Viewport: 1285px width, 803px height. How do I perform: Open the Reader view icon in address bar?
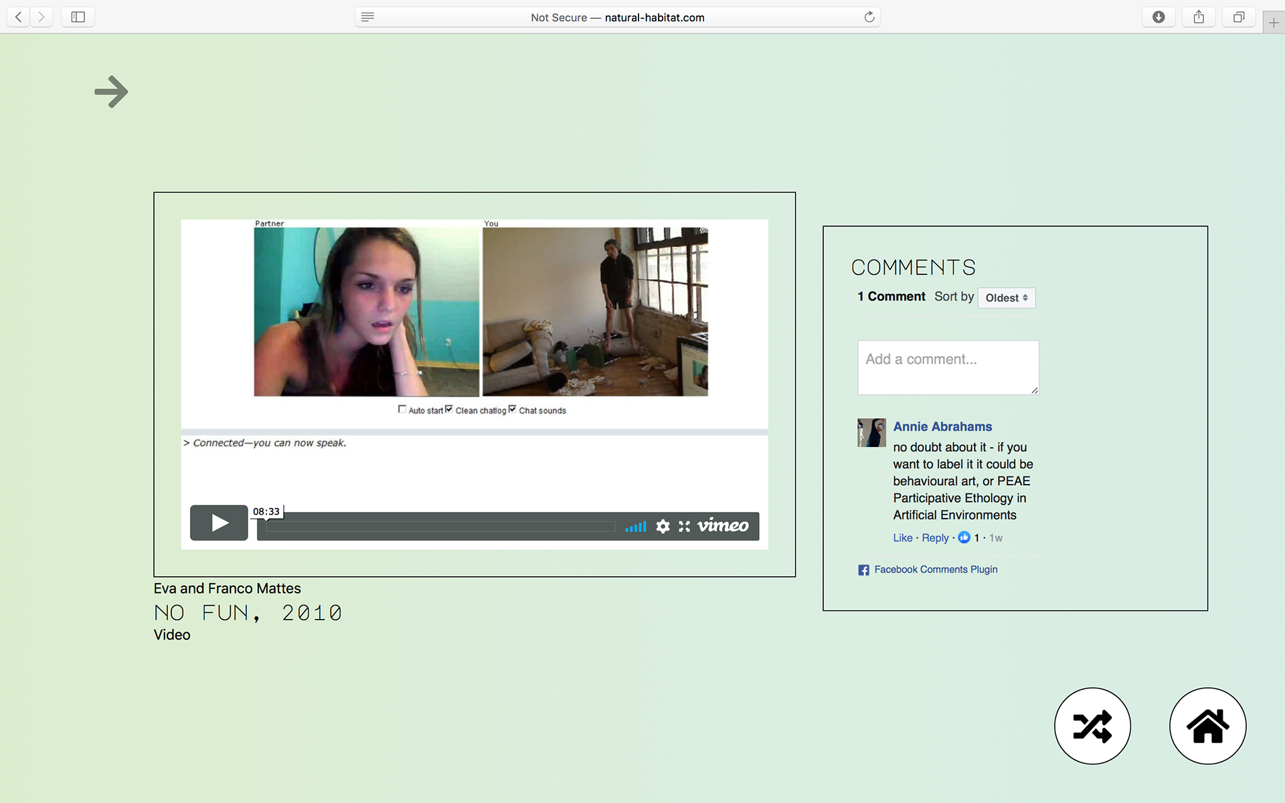pyautogui.click(x=367, y=17)
